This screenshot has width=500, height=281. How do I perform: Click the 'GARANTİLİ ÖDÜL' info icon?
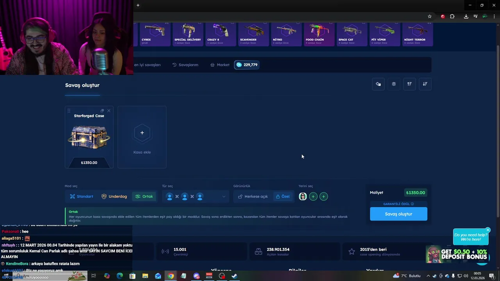point(412,204)
